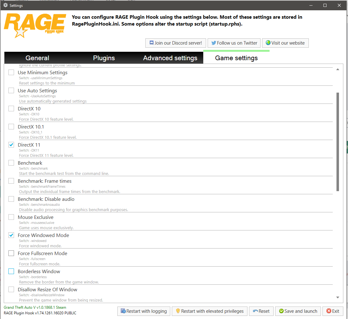
Task: Click Restart with elevated privileges
Action: tap(209, 311)
